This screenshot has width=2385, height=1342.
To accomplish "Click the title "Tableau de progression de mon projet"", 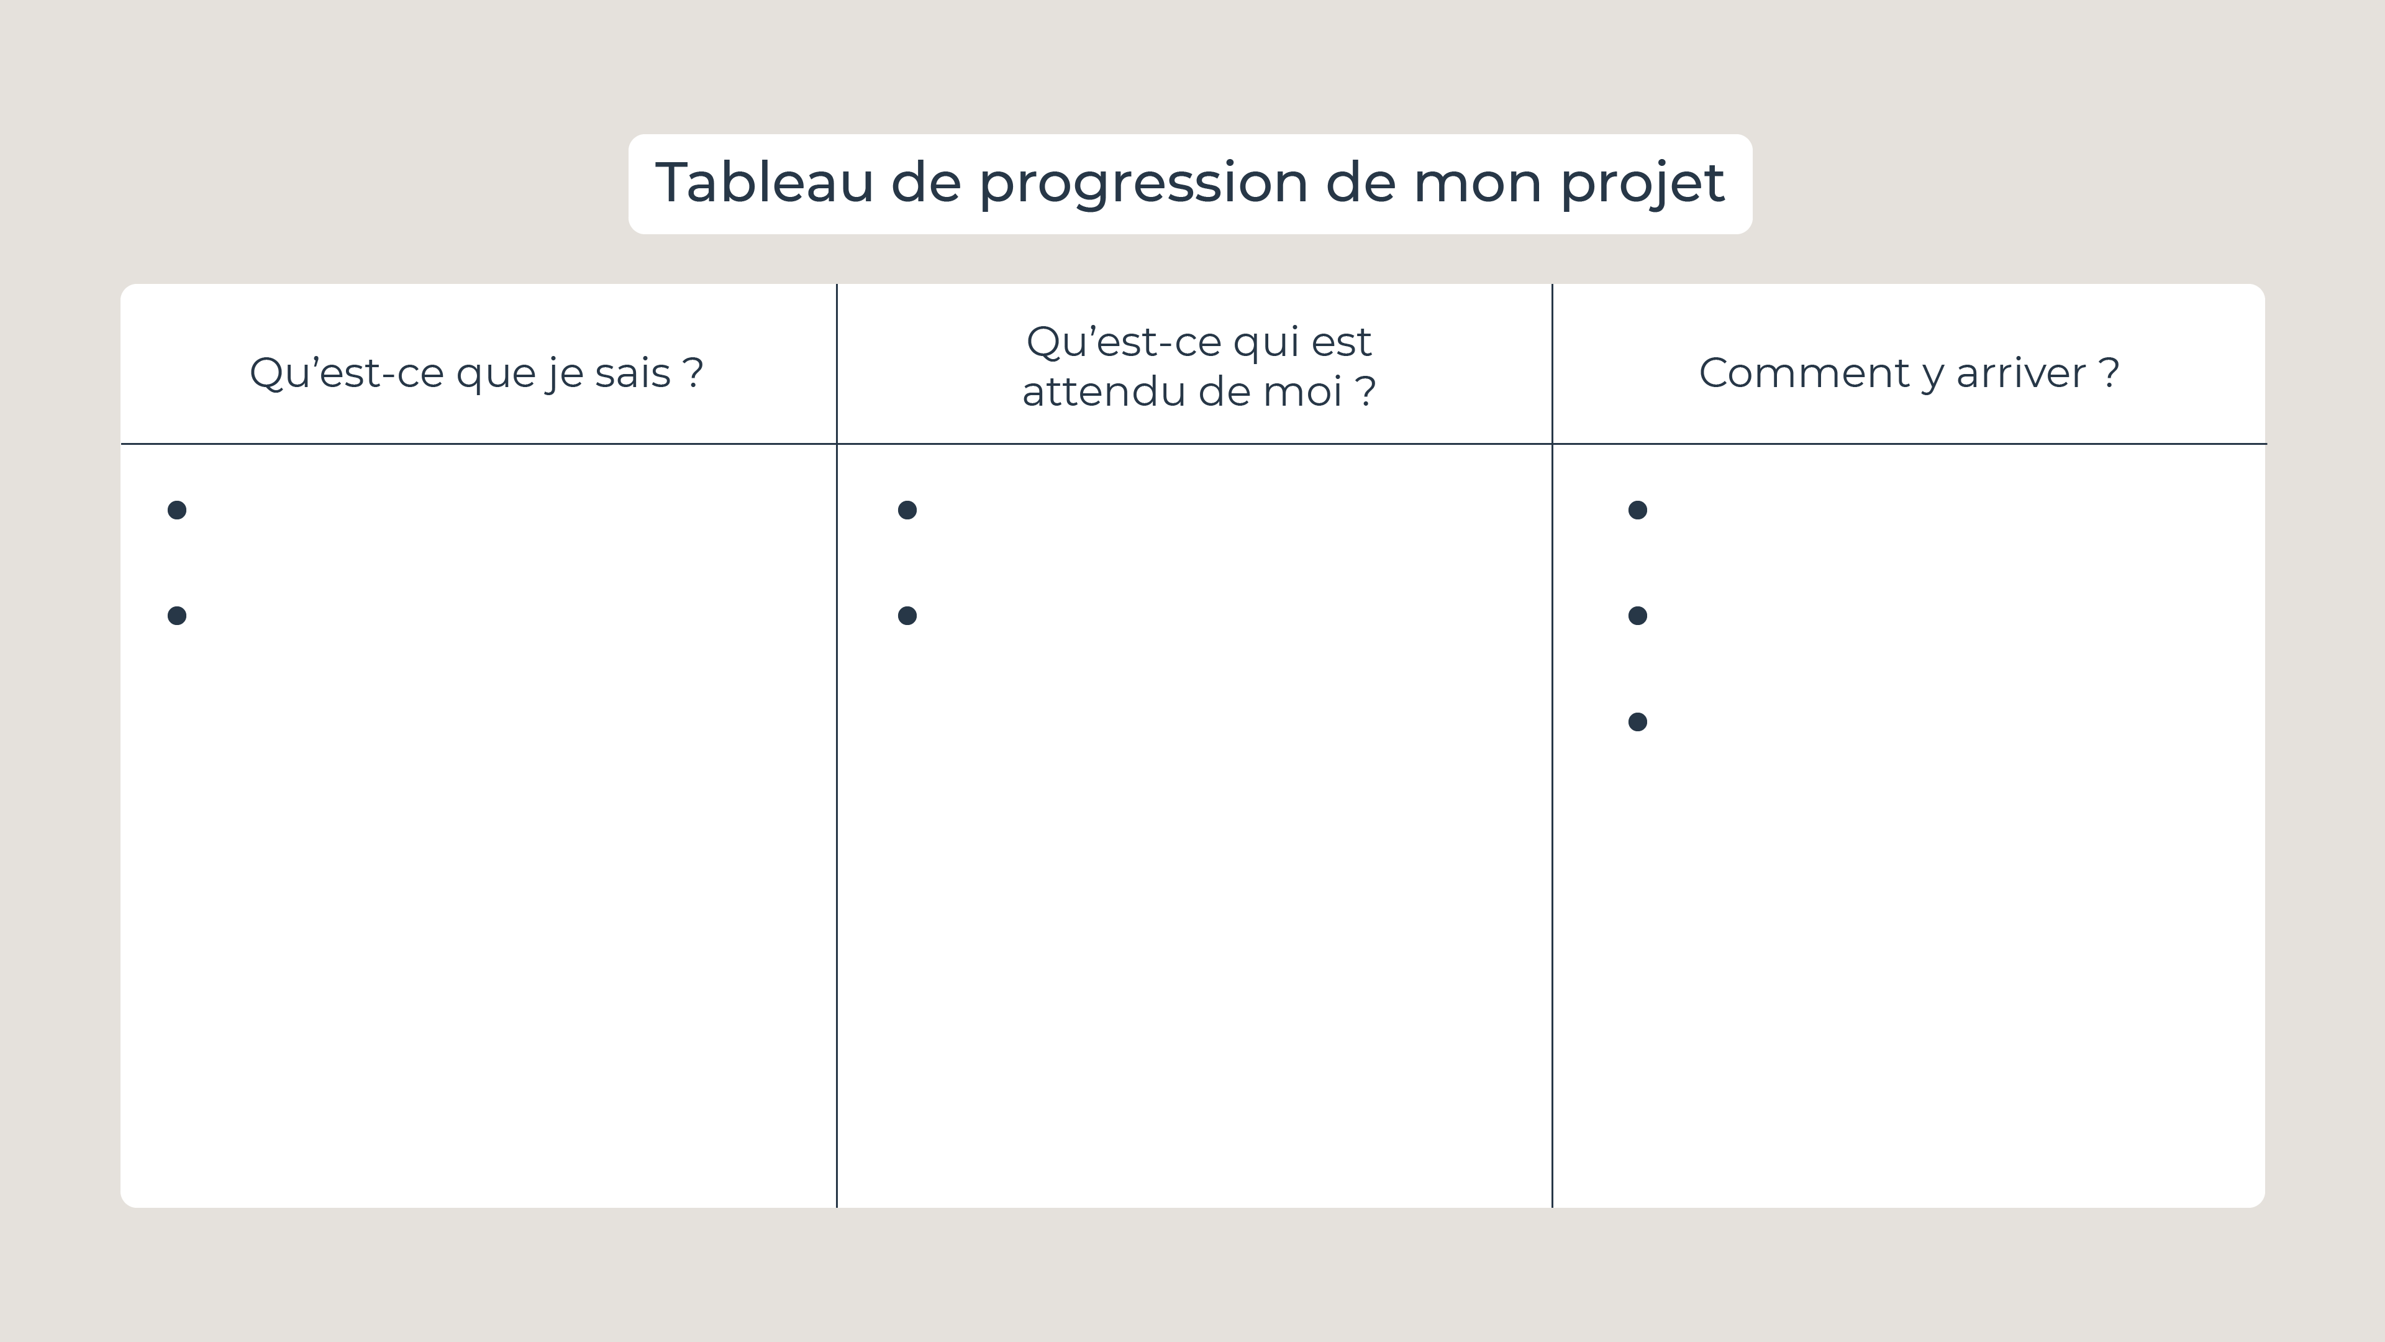I will [x=1190, y=183].
